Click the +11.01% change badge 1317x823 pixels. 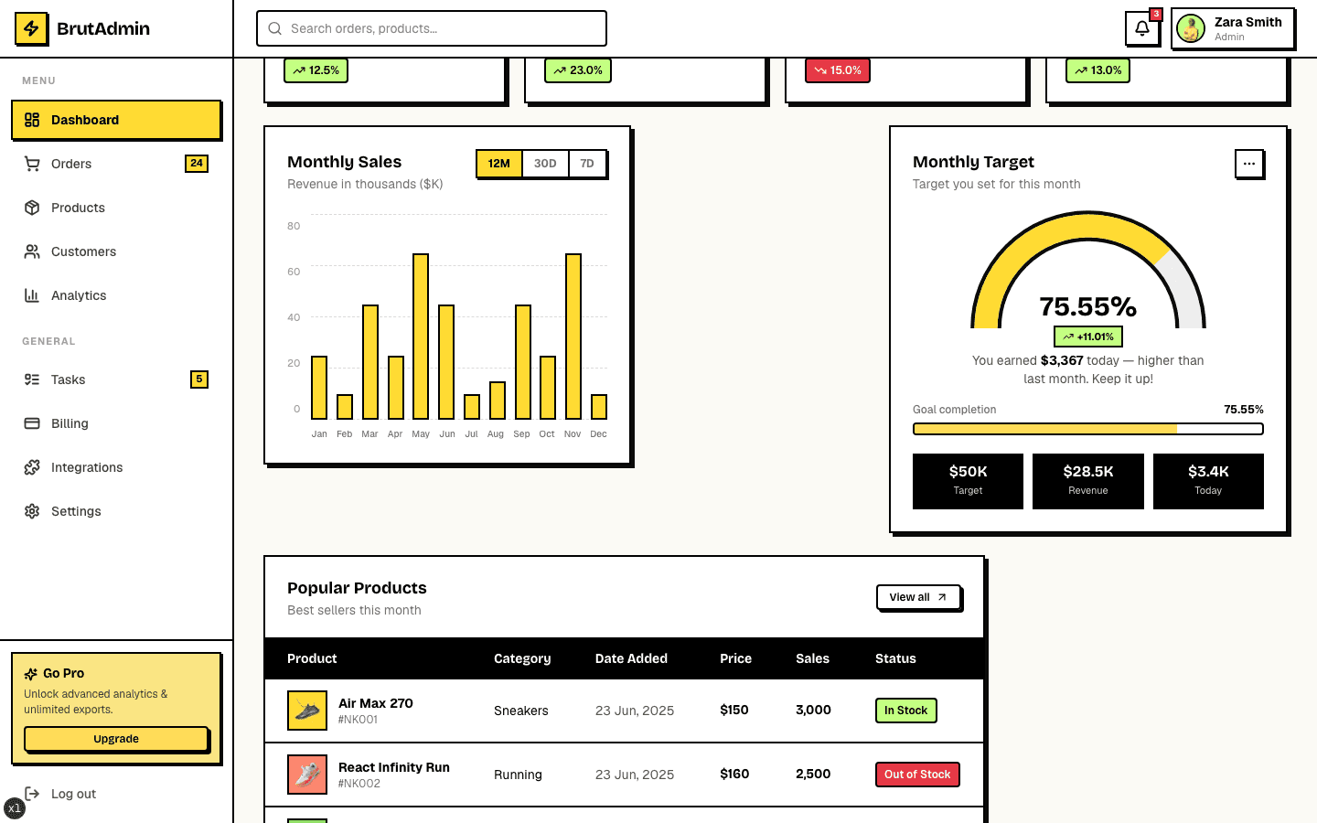[x=1088, y=337]
